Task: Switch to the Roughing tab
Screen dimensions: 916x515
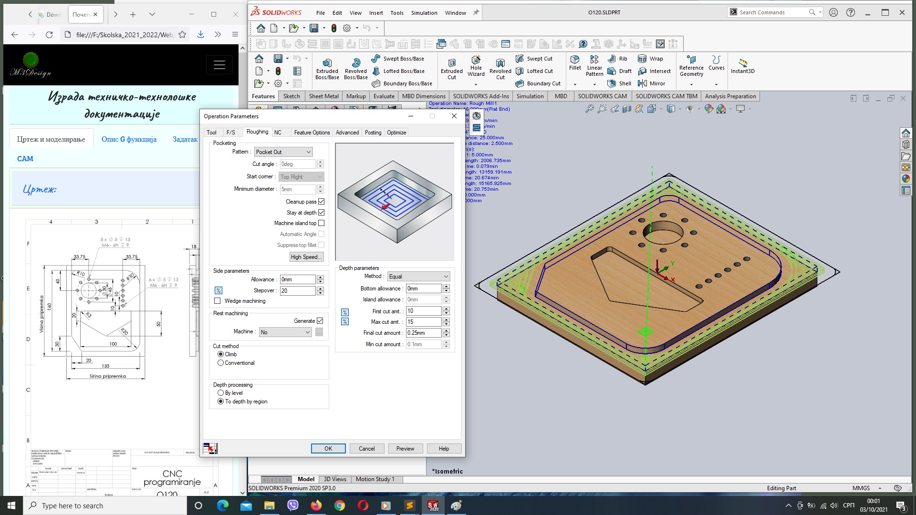Action: 257,132
